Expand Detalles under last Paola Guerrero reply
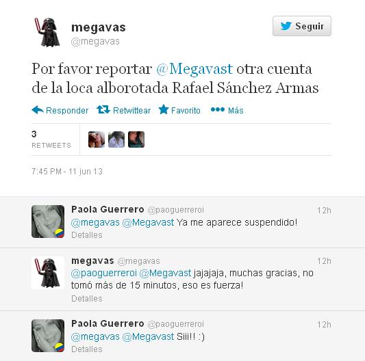Screen dimensions: 365x361 [87, 349]
